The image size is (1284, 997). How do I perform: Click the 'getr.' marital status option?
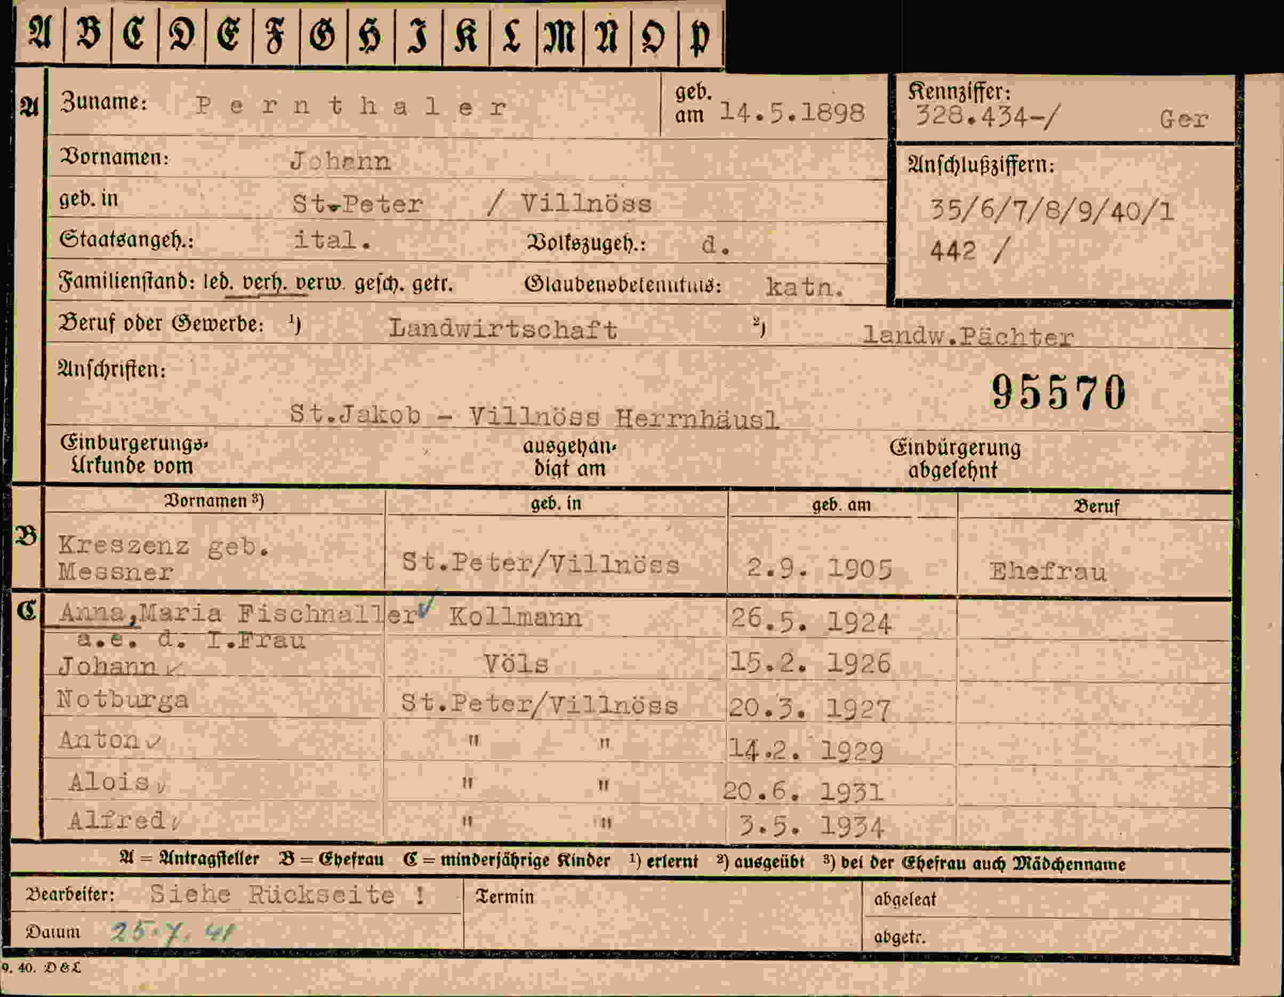point(432,285)
